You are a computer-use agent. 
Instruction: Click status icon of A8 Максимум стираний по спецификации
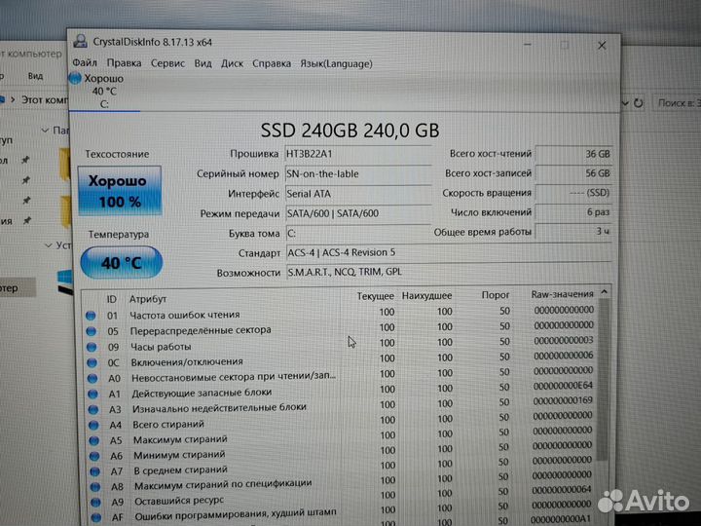point(95,487)
